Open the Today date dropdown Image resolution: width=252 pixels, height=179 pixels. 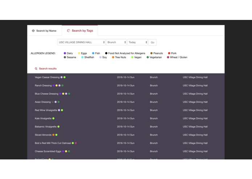(x=137, y=42)
